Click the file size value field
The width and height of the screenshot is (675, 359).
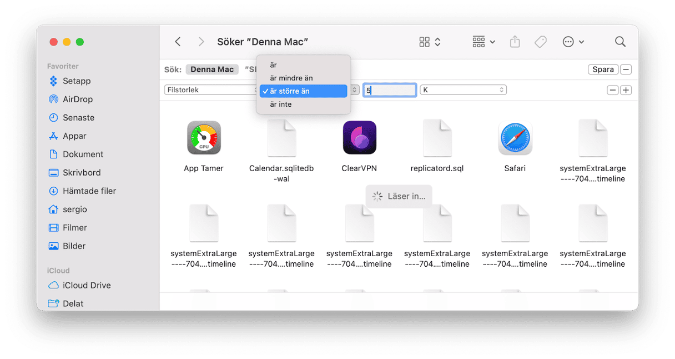pos(390,90)
